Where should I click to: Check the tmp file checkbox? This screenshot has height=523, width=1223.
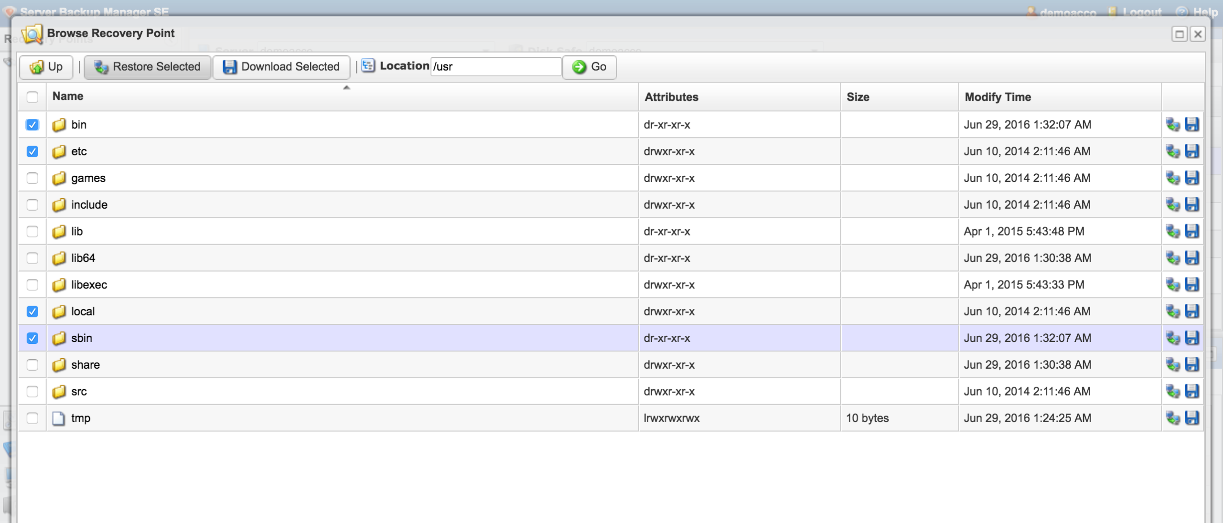point(32,418)
